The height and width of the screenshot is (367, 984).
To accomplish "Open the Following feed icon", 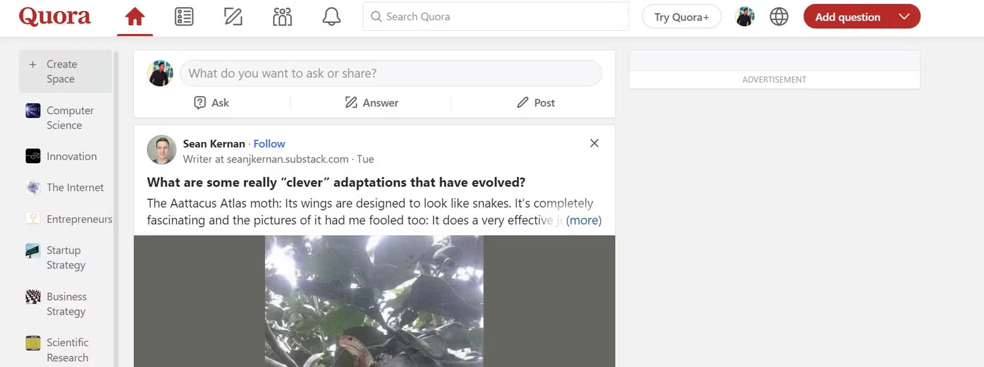I will pos(184,17).
